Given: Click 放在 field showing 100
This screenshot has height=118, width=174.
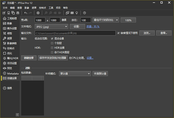Looking at the screenshot, I should coord(86,20).
